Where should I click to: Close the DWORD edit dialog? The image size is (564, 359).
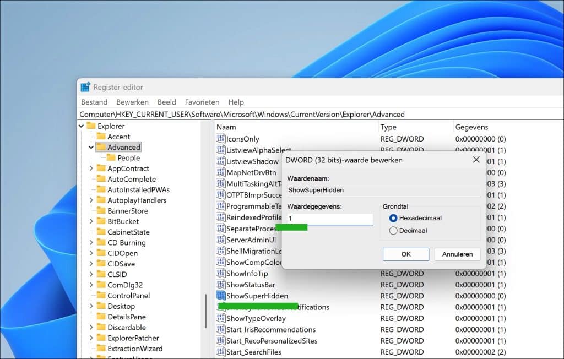click(476, 159)
